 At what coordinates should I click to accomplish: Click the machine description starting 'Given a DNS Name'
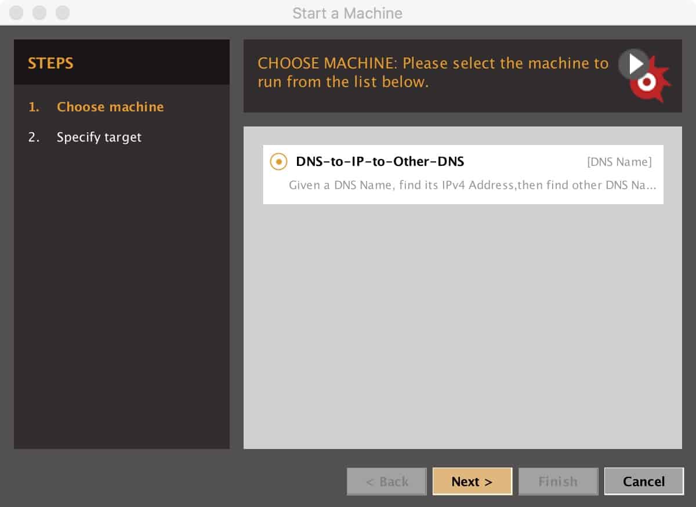pyautogui.click(x=473, y=186)
